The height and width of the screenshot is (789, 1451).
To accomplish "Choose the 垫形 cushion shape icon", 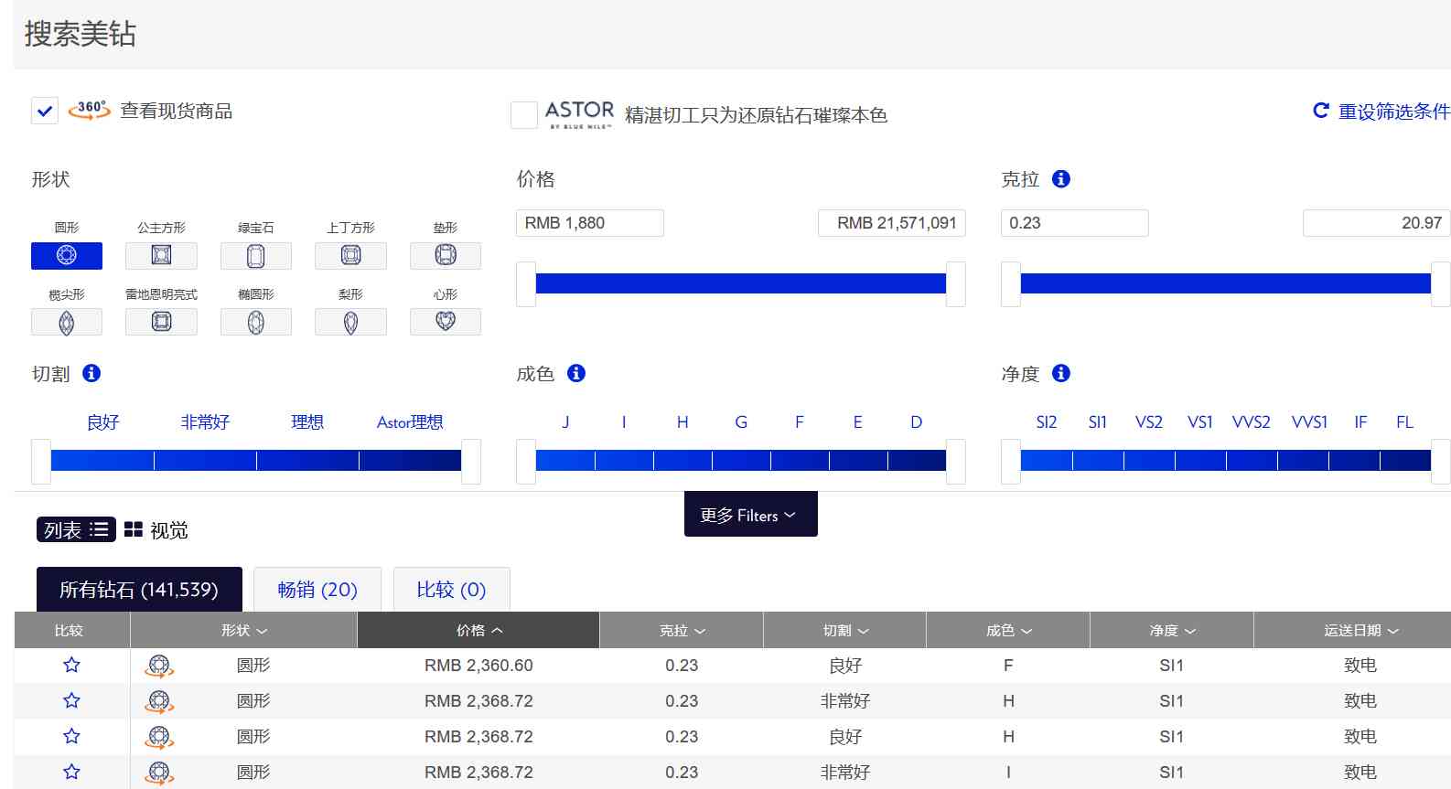I will click(445, 256).
